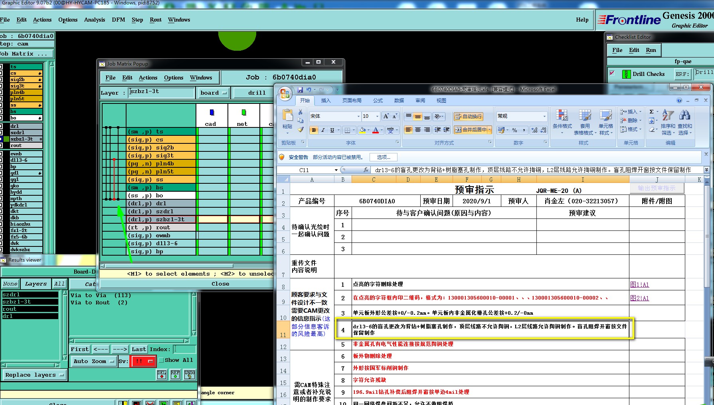This screenshot has width=714, height=405.
Task: Click the Index input field
Action: [x=185, y=349]
